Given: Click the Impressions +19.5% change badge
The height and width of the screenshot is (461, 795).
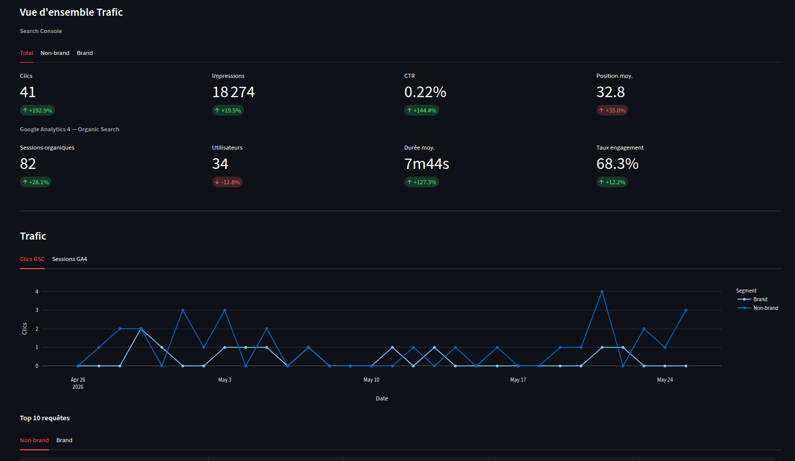Looking at the screenshot, I should click(228, 110).
